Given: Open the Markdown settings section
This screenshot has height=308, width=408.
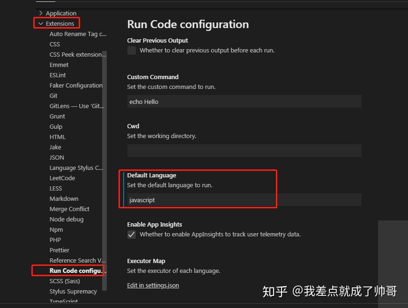Looking at the screenshot, I should pyautogui.click(x=64, y=198).
